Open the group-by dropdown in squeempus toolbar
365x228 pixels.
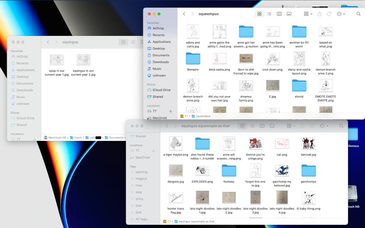pyautogui.click(x=308, y=13)
